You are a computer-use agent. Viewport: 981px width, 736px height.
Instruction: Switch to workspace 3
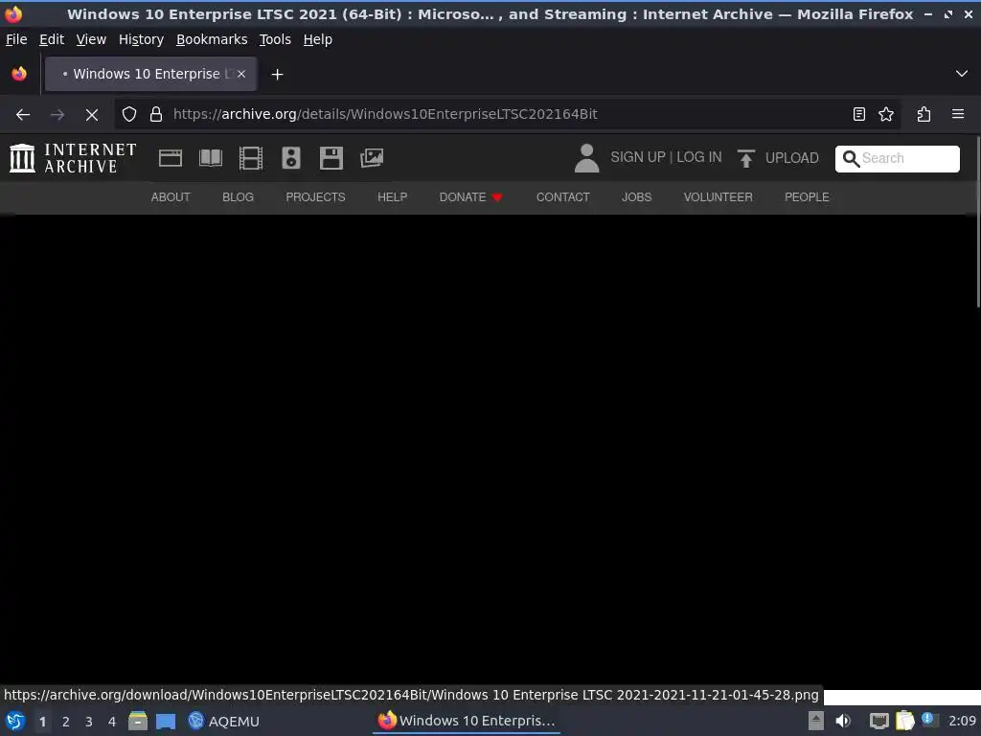click(x=89, y=722)
